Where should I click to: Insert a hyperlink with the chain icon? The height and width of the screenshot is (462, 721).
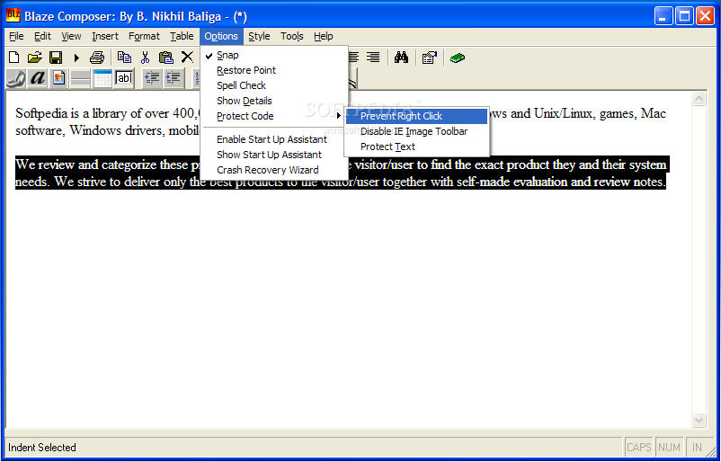pos(15,78)
